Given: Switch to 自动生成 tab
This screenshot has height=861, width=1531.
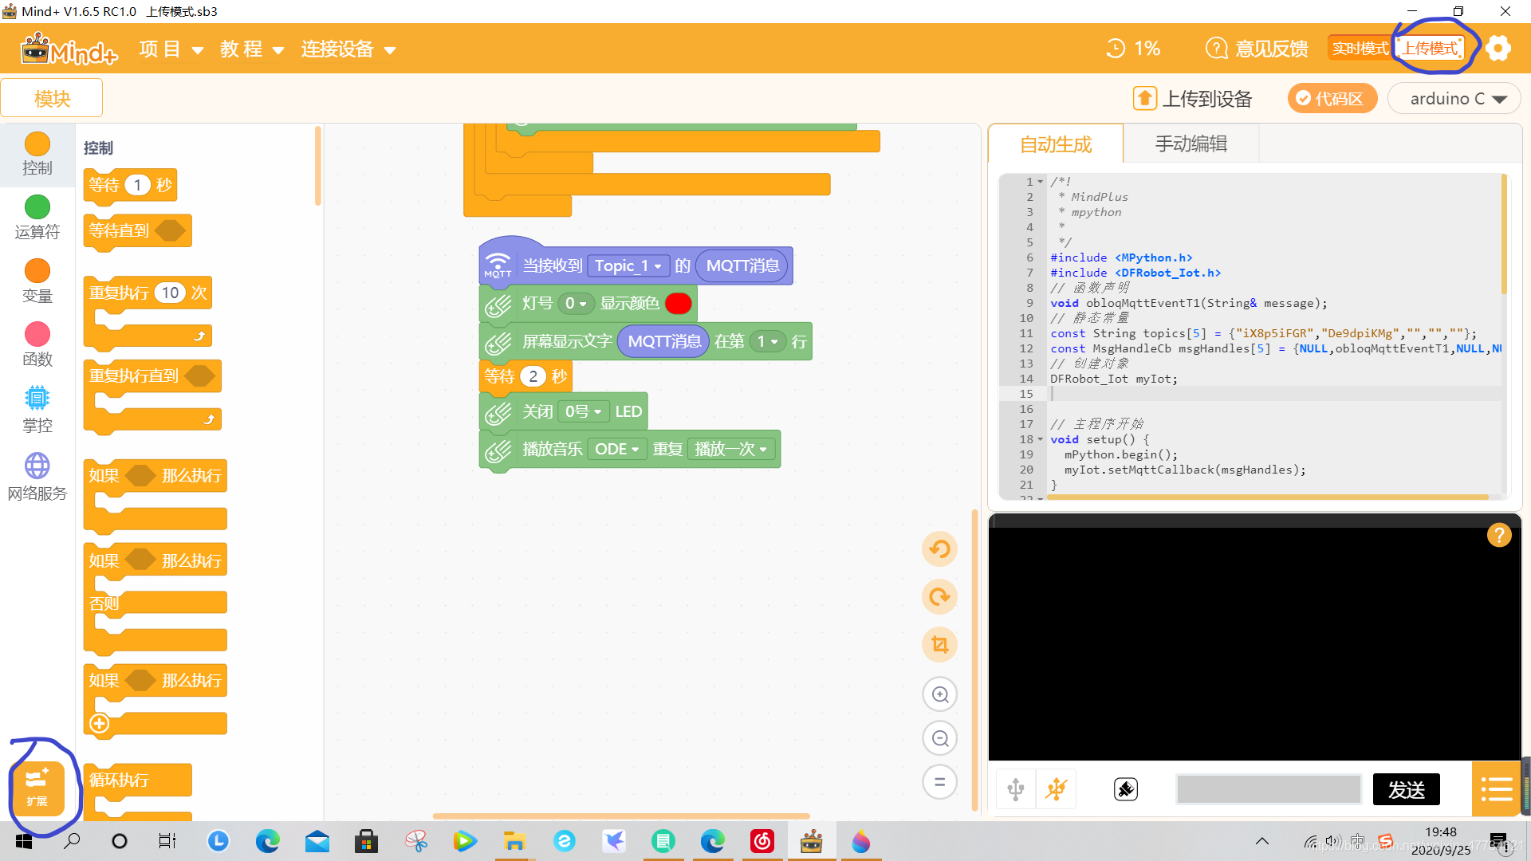Looking at the screenshot, I should 1056,144.
